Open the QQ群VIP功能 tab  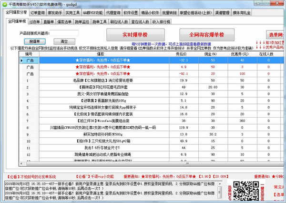click(93, 13)
